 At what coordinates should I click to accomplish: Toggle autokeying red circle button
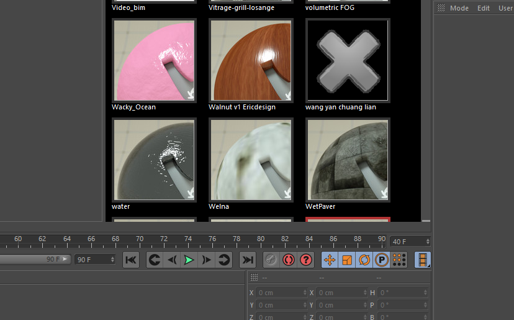(289, 260)
